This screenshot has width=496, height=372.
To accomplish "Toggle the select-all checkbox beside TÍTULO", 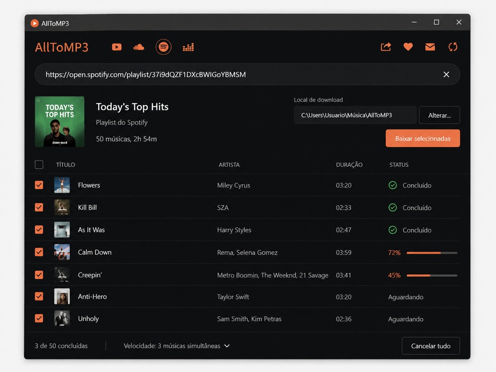I will coord(39,164).
